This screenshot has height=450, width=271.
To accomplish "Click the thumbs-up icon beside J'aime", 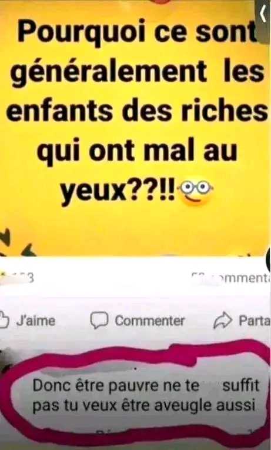I will point(4,320).
